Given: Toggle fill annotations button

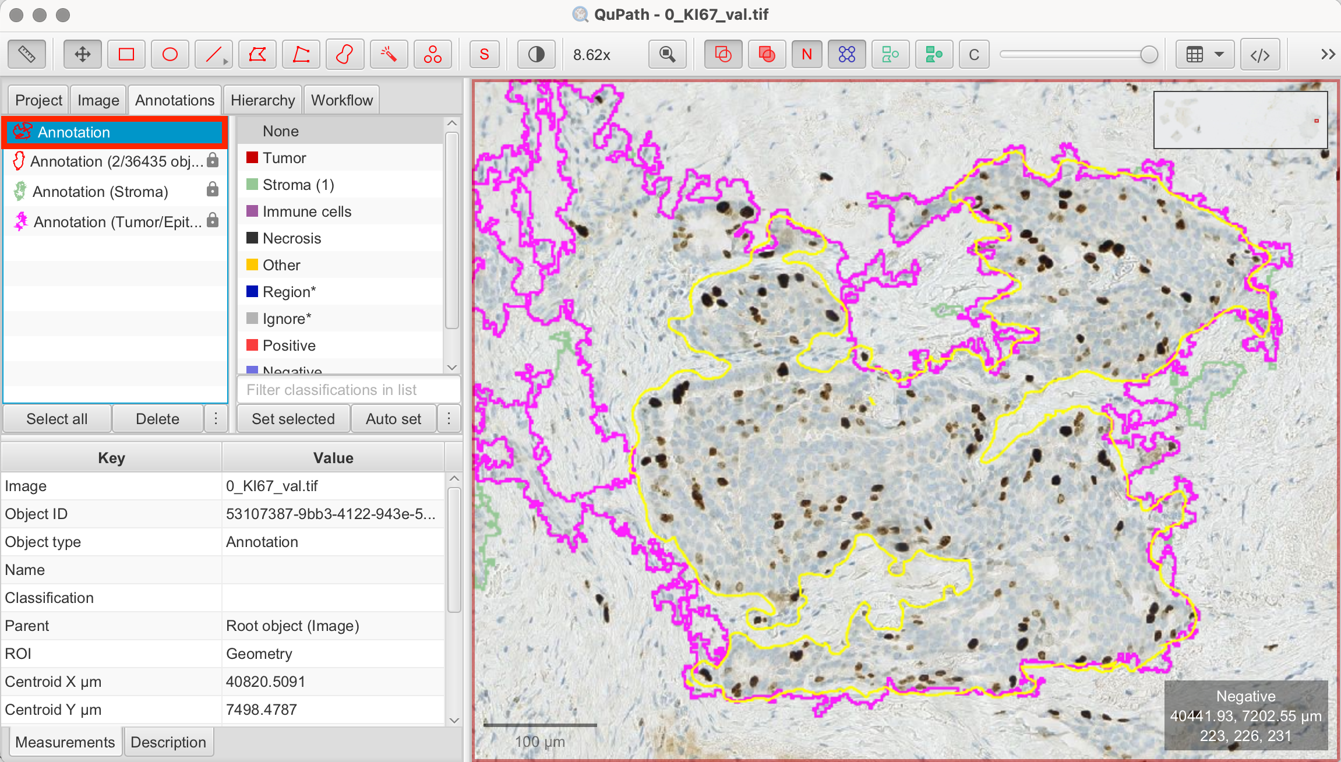Looking at the screenshot, I should pyautogui.click(x=767, y=55).
